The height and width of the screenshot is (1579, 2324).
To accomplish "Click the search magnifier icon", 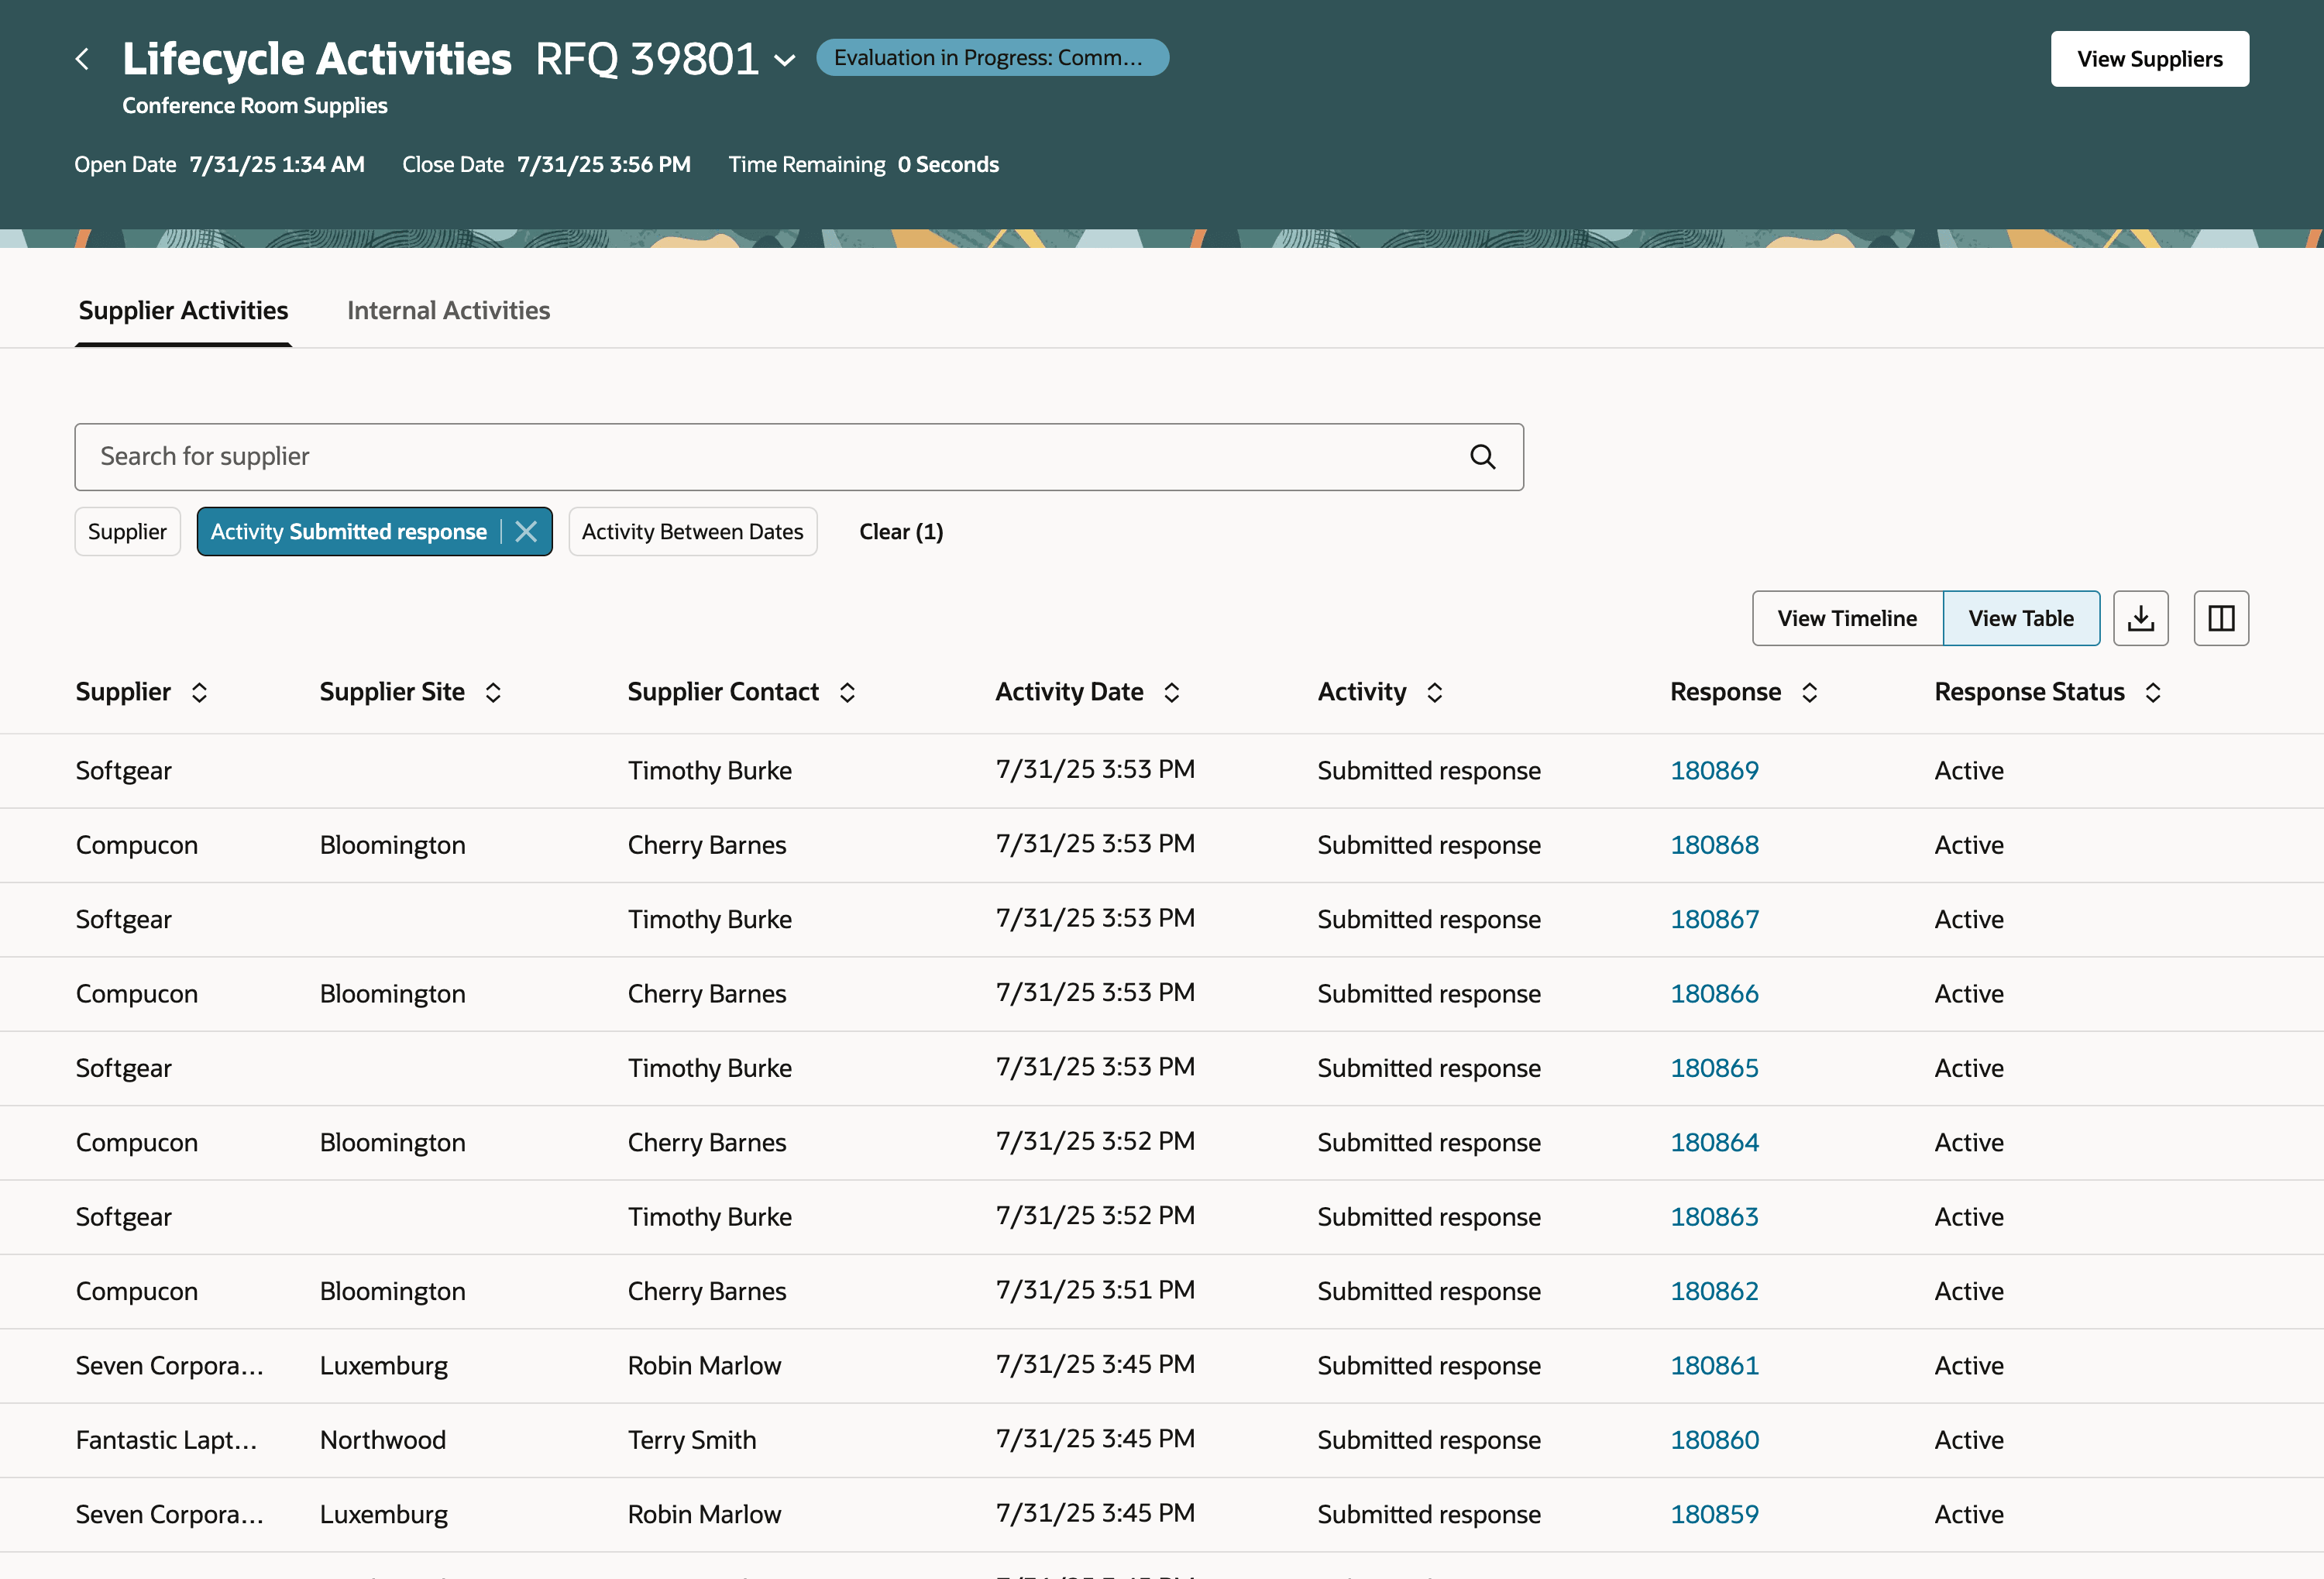I will (x=1482, y=457).
